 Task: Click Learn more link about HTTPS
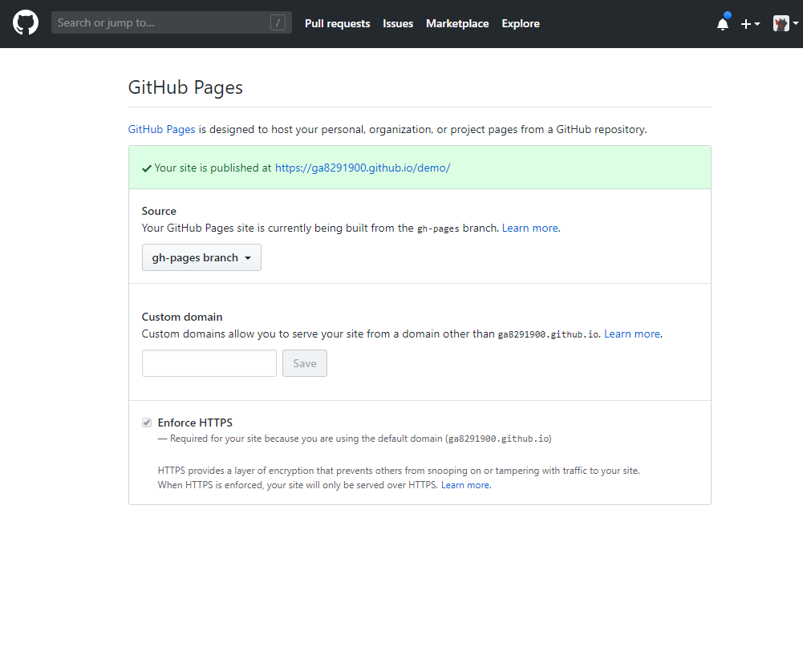click(465, 485)
